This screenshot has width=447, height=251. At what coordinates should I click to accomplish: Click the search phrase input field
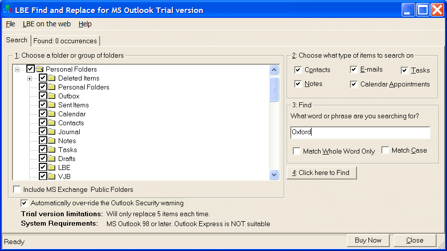click(360, 133)
